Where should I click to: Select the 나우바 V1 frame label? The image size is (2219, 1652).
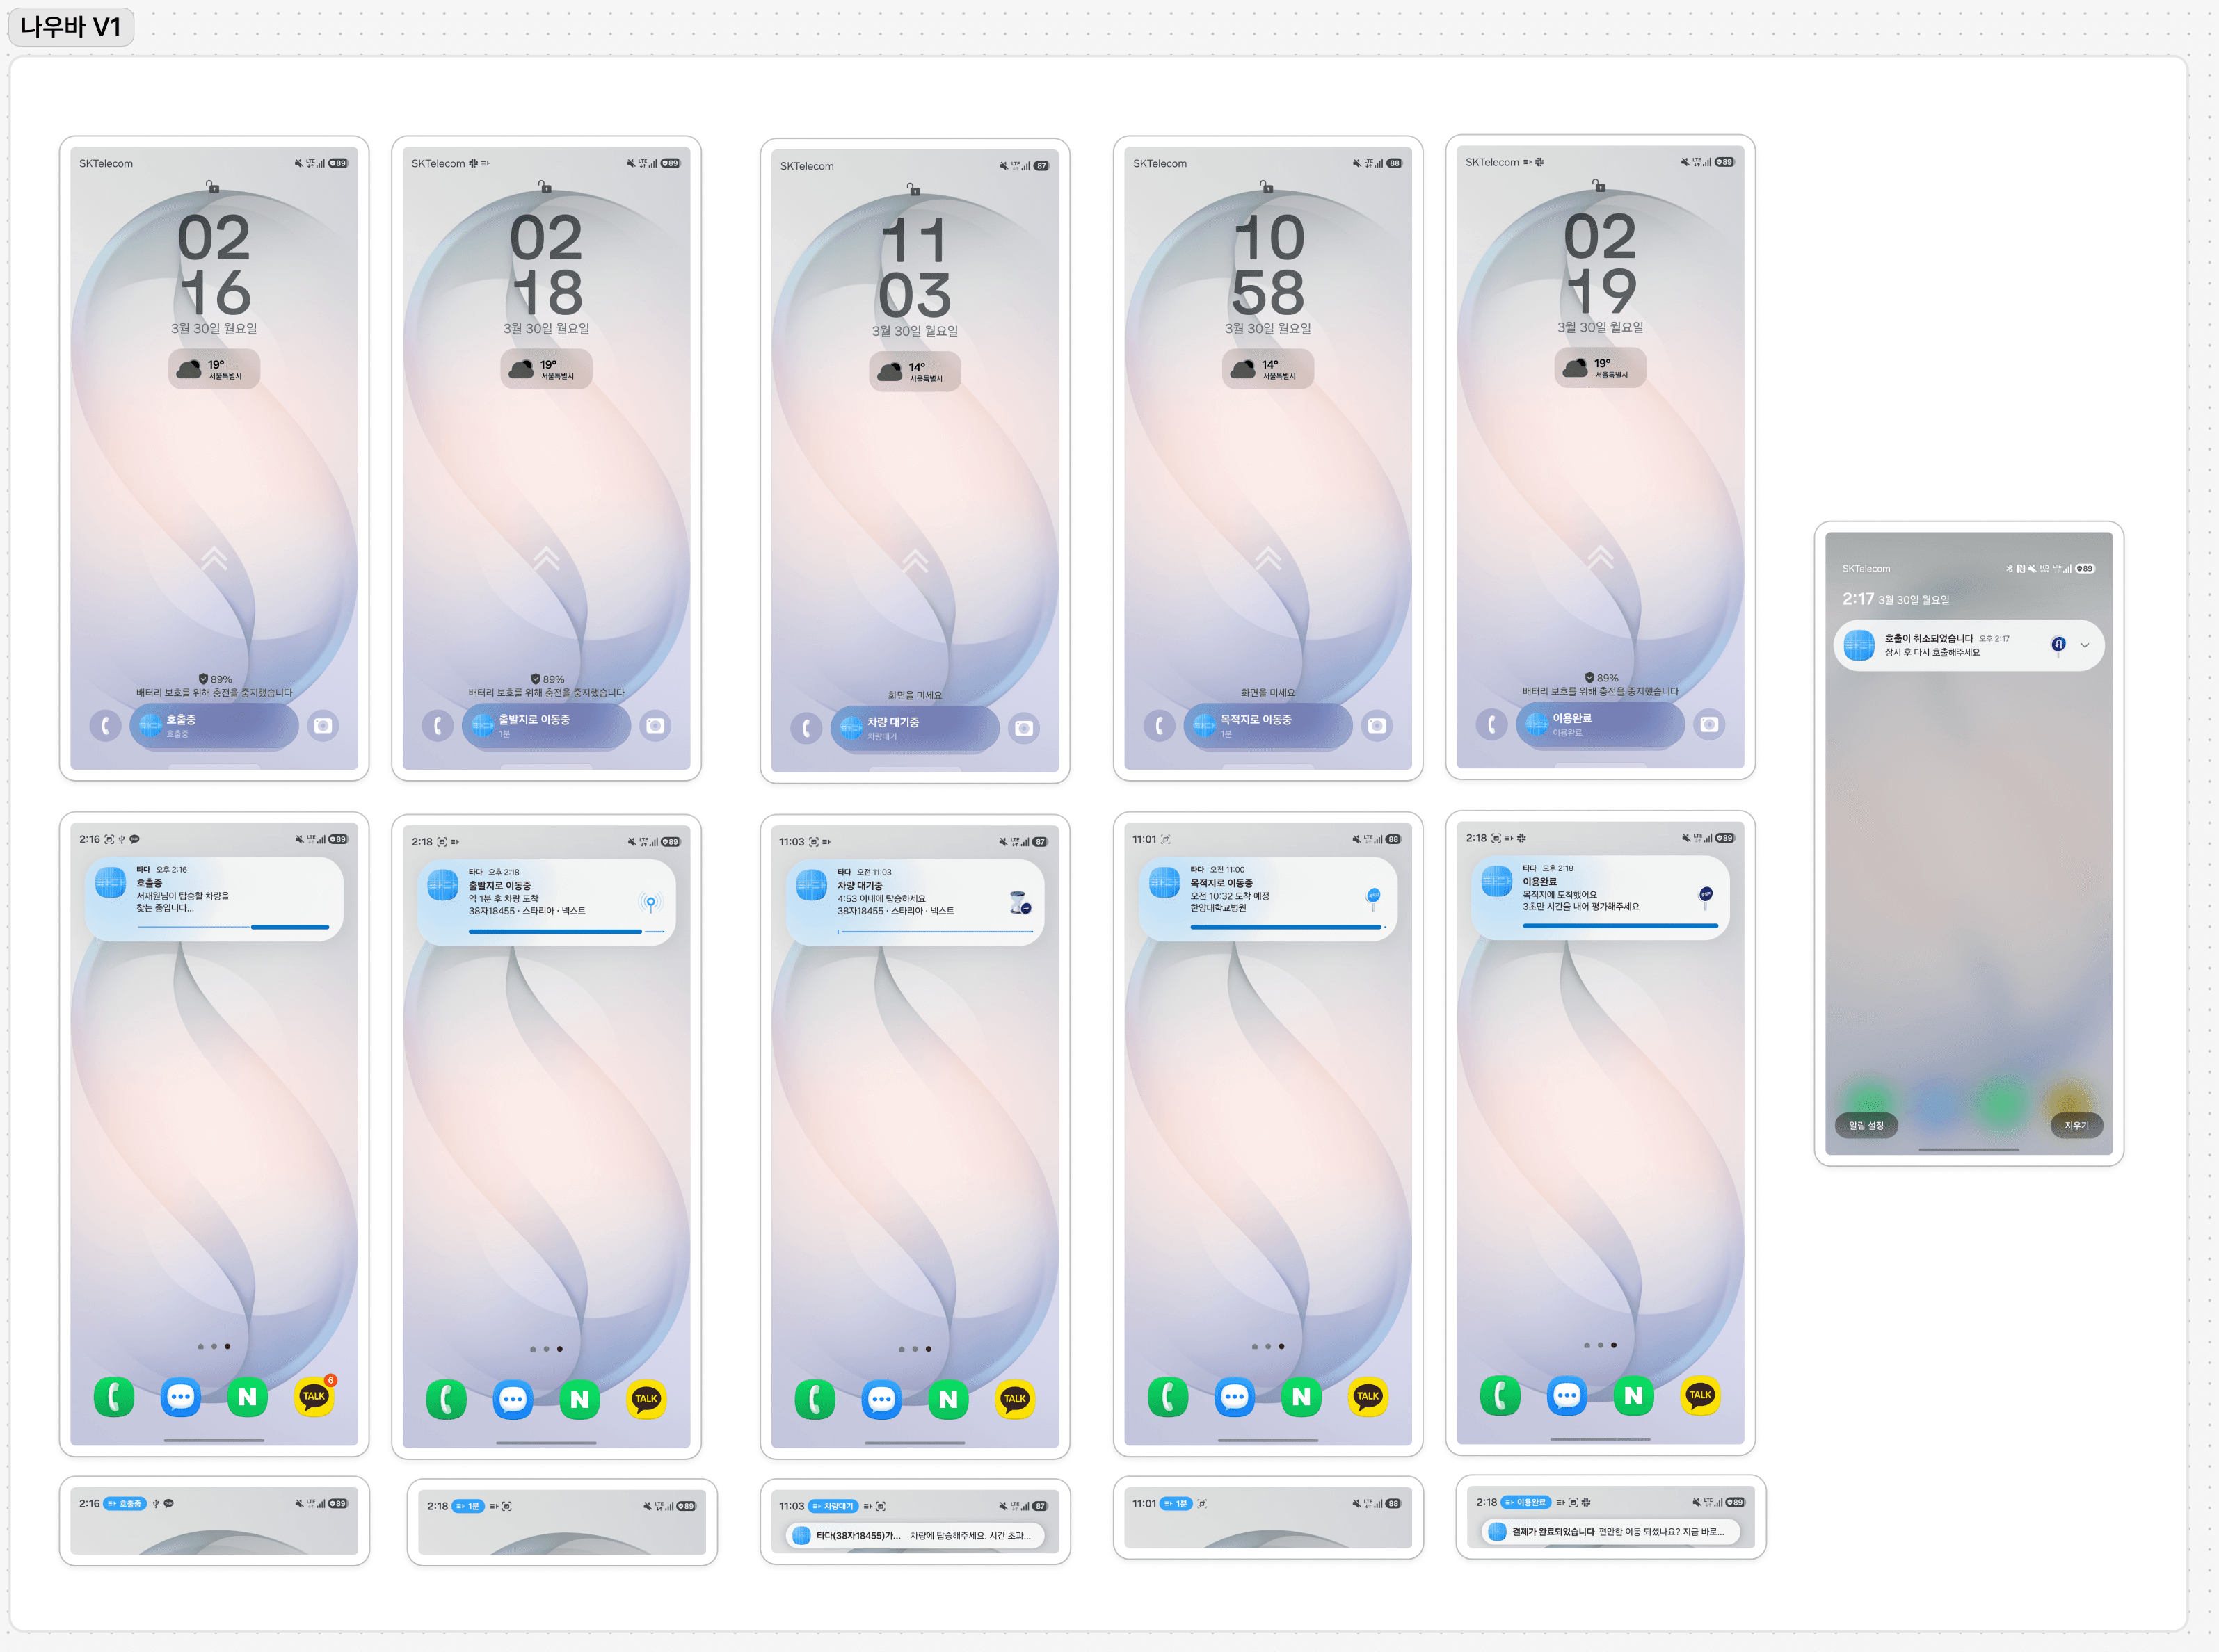71,26
